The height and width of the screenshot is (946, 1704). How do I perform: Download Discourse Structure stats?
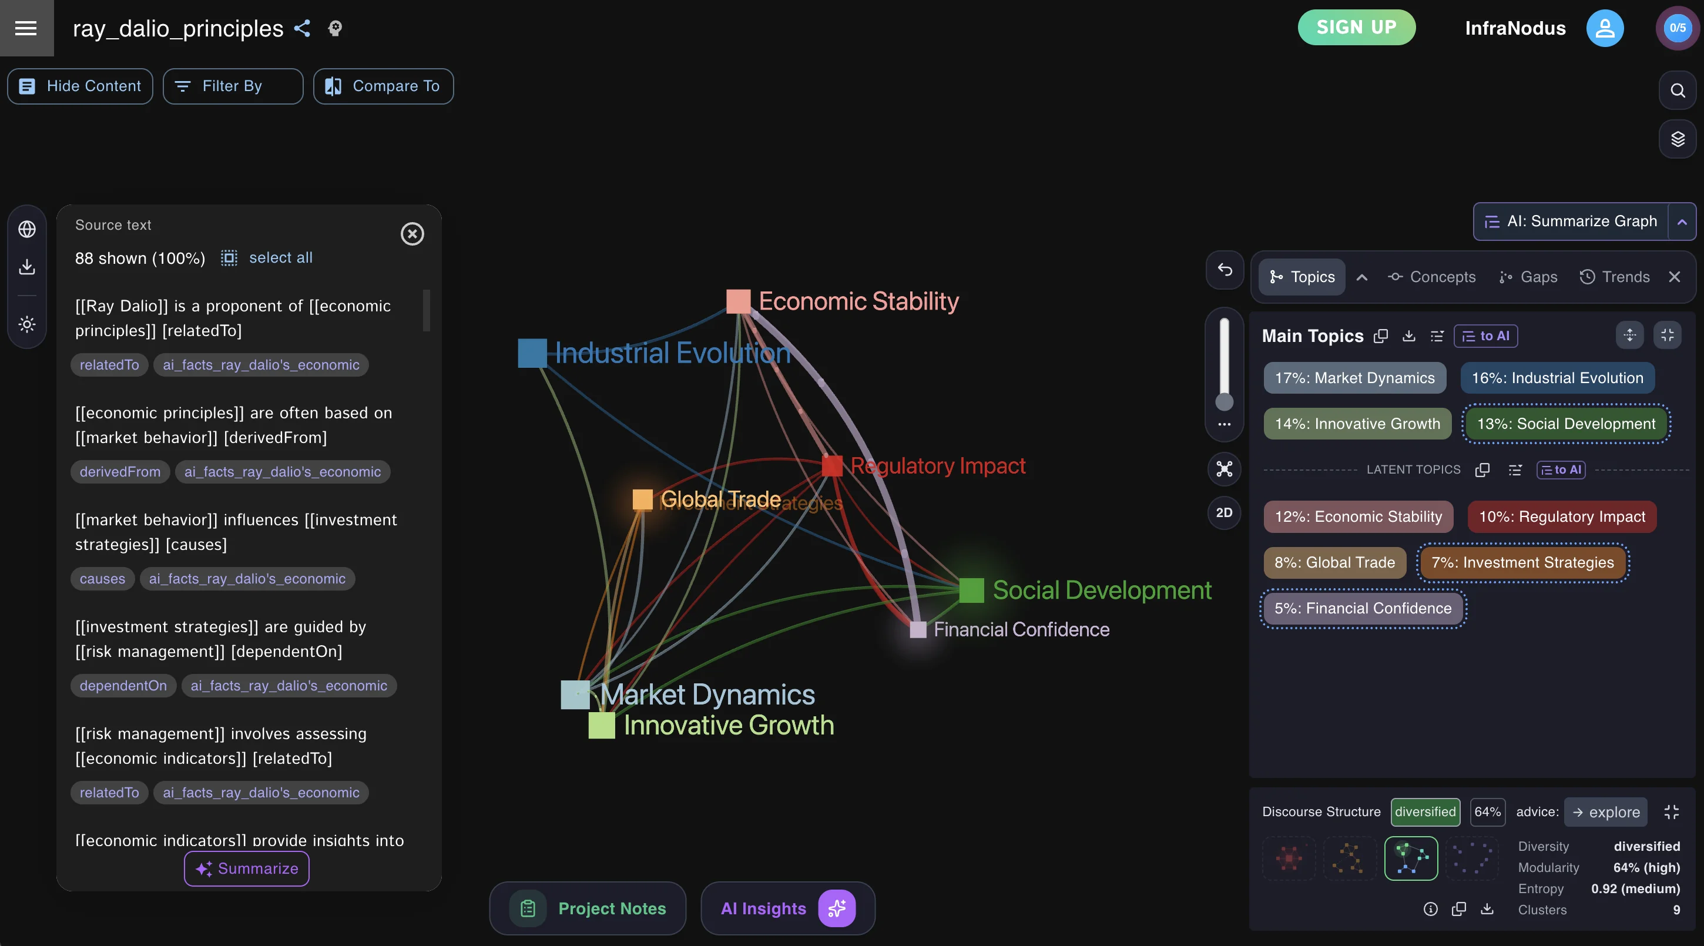coord(1487,909)
